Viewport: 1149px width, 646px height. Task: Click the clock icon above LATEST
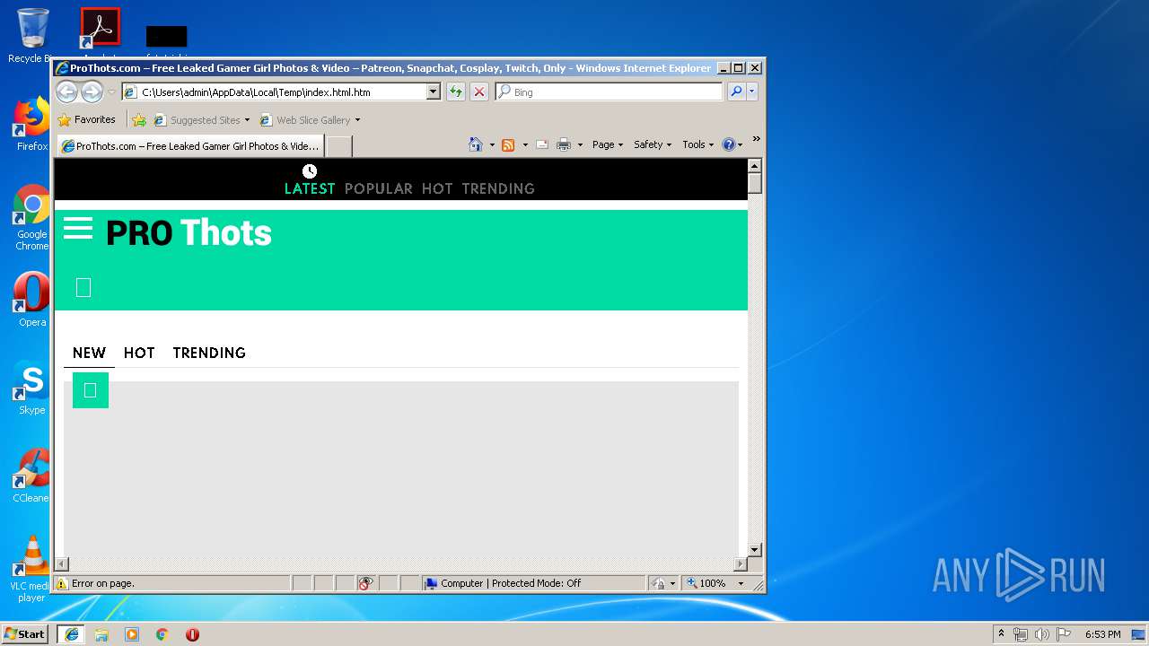click(x=310, y=171)
